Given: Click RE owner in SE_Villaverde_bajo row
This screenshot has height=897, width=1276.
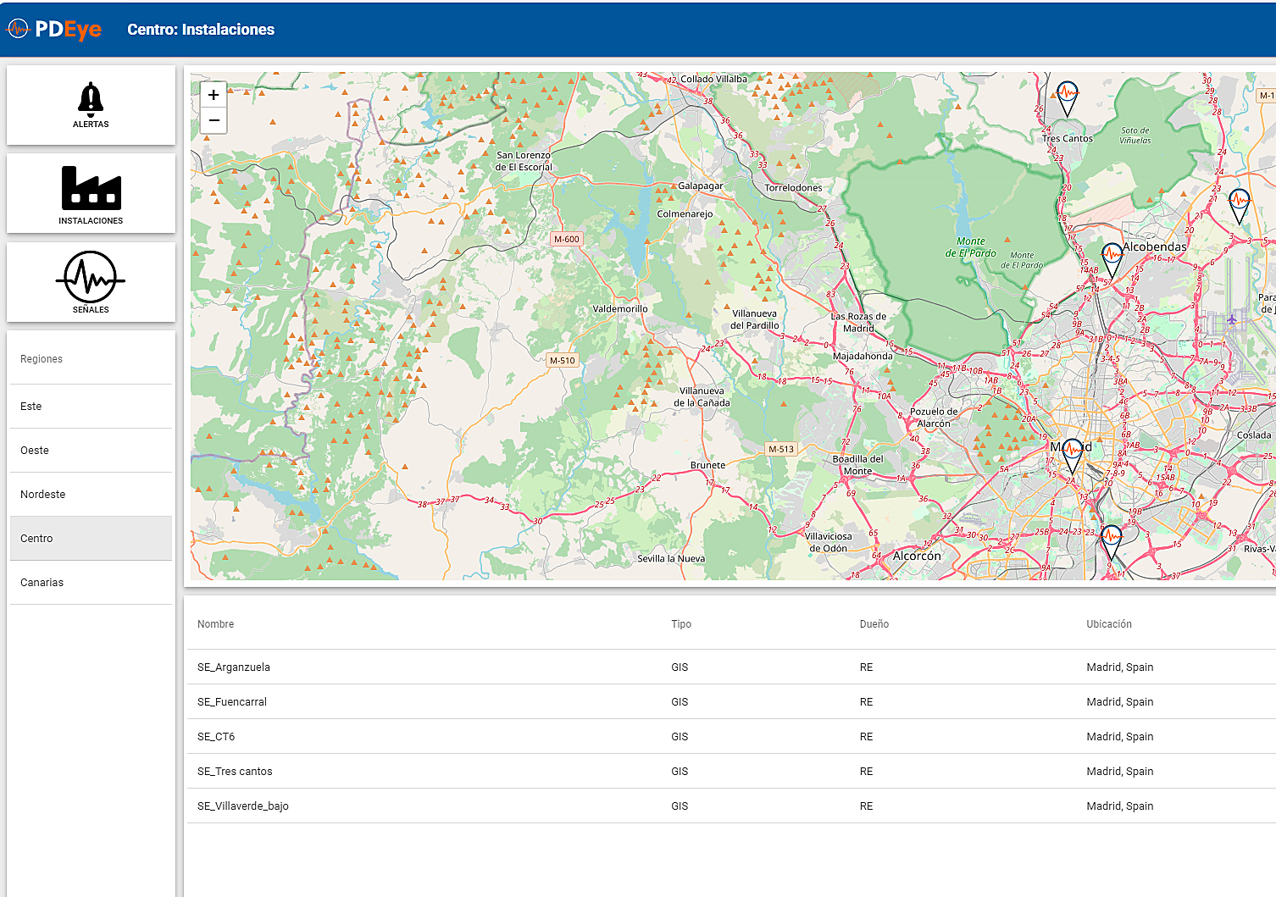Looking at the screenshot, I should (866, 806).
